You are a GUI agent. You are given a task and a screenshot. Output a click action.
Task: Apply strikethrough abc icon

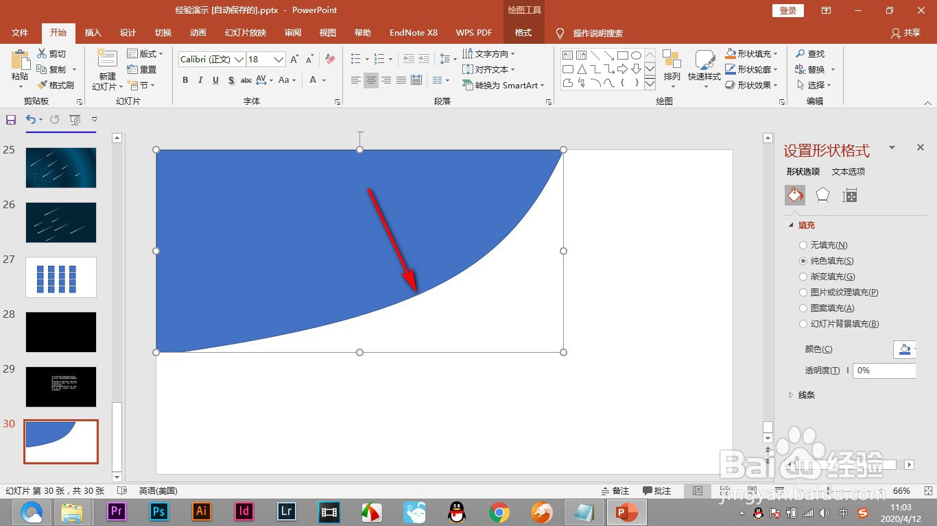246,80
